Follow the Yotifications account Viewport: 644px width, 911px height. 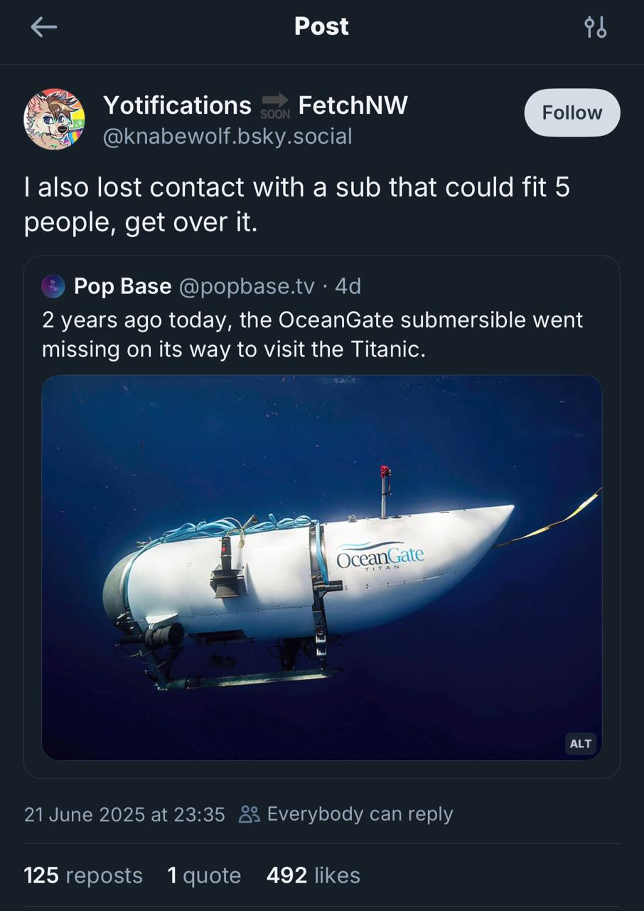pyautogui.click(x=571, y=112)
